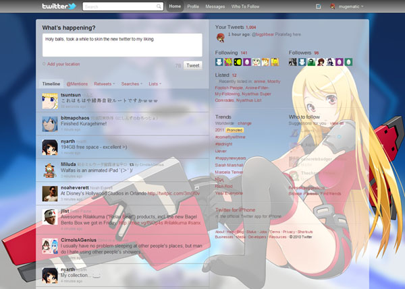Open Profile in top navigation
This screenshot has width=405, height=289.
(193, 7)
